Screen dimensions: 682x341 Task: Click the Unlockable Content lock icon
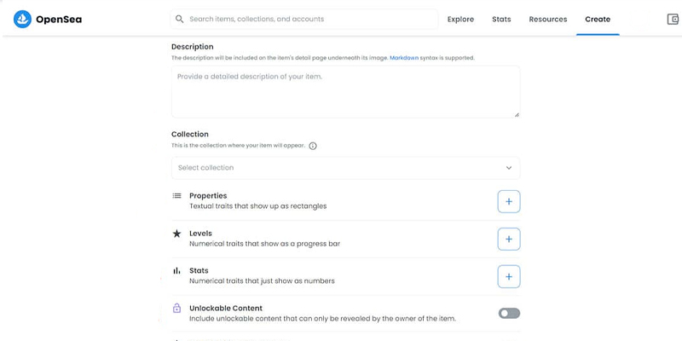(x=176, y=309)
